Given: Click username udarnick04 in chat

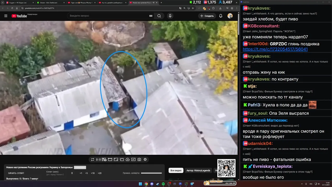Looking at the screenshot, I should click(x=260, y=143).
